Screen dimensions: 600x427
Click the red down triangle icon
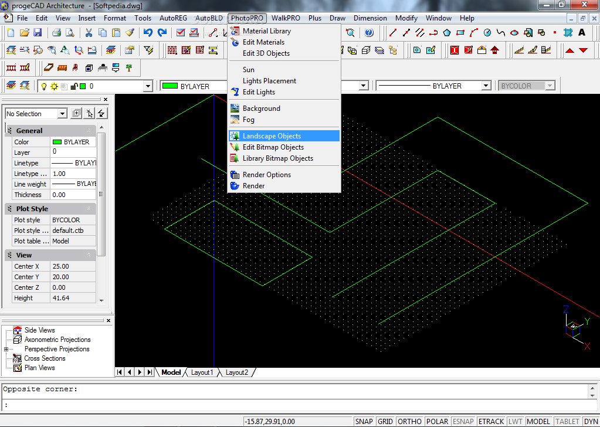tap(583, 50)
